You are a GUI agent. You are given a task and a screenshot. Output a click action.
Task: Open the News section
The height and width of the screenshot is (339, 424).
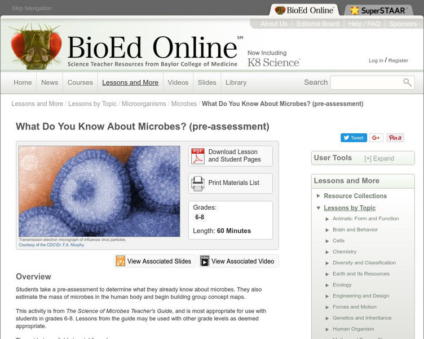(50, 82)
